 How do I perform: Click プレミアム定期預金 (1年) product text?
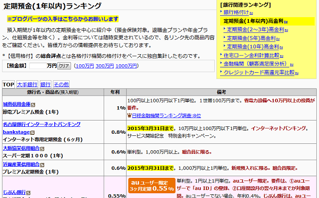click(30, 172)
